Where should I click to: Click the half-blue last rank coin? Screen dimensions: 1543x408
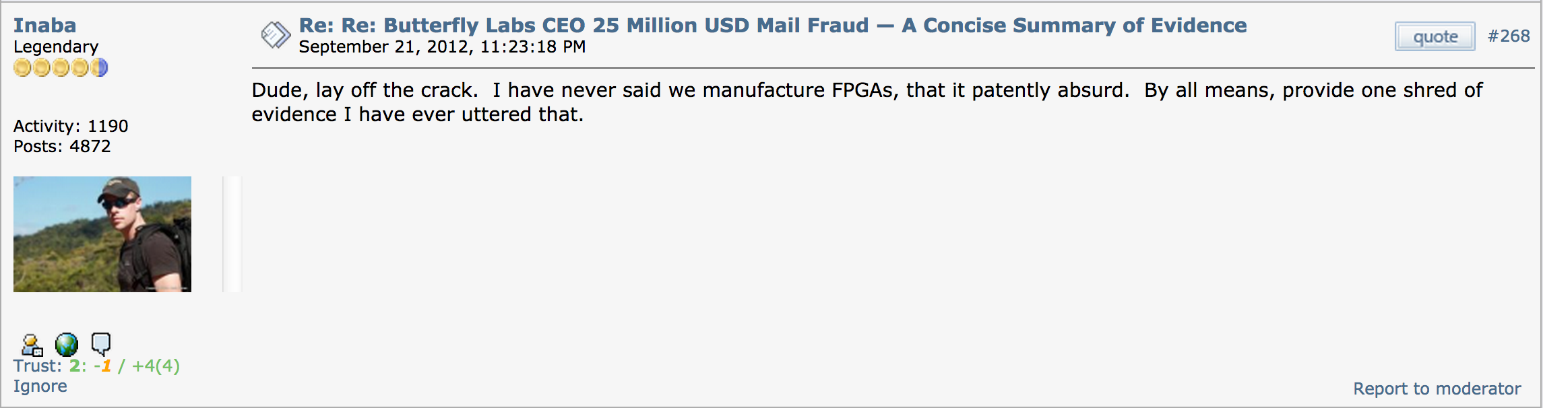pos(100,68)
